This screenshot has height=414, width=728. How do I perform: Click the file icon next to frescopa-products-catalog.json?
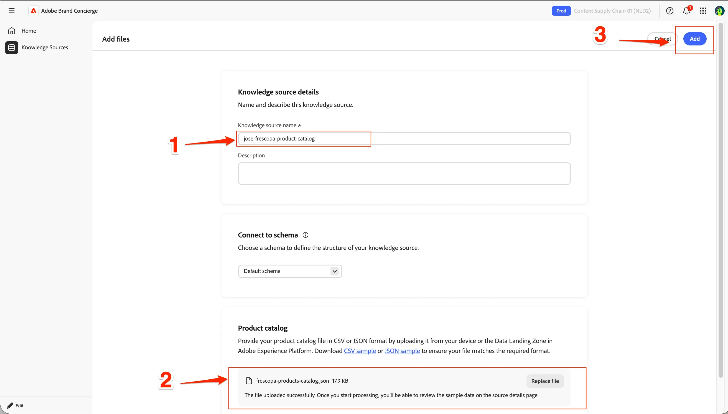coord(249,381)
